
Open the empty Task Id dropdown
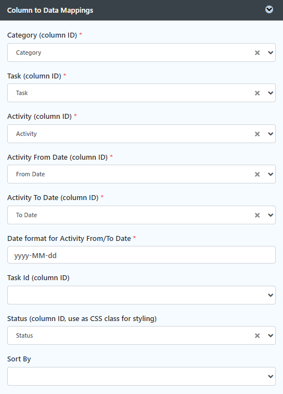[141, 295]
